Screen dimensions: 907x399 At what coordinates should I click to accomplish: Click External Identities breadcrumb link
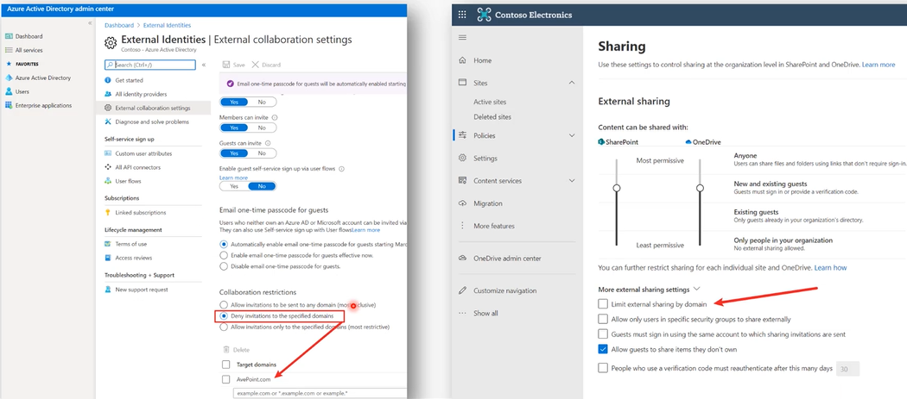click(166, 25)
